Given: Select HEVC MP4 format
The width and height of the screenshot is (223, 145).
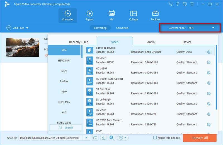Looking at the screenshot, I should coord(64,61).
